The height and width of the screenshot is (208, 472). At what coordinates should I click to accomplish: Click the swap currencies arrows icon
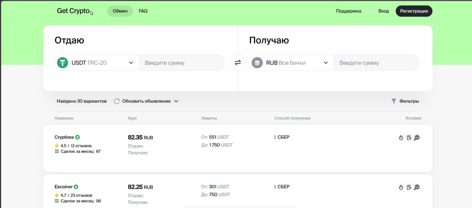[238, 63]
